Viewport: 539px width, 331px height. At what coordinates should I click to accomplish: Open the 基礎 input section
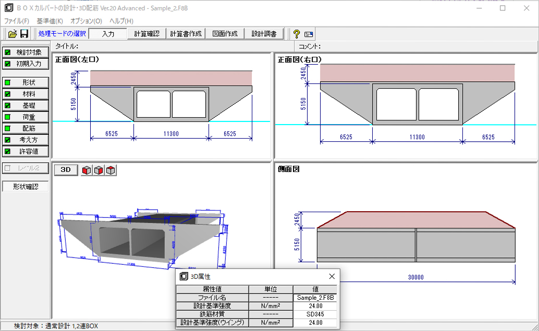[x=26, y=105]
